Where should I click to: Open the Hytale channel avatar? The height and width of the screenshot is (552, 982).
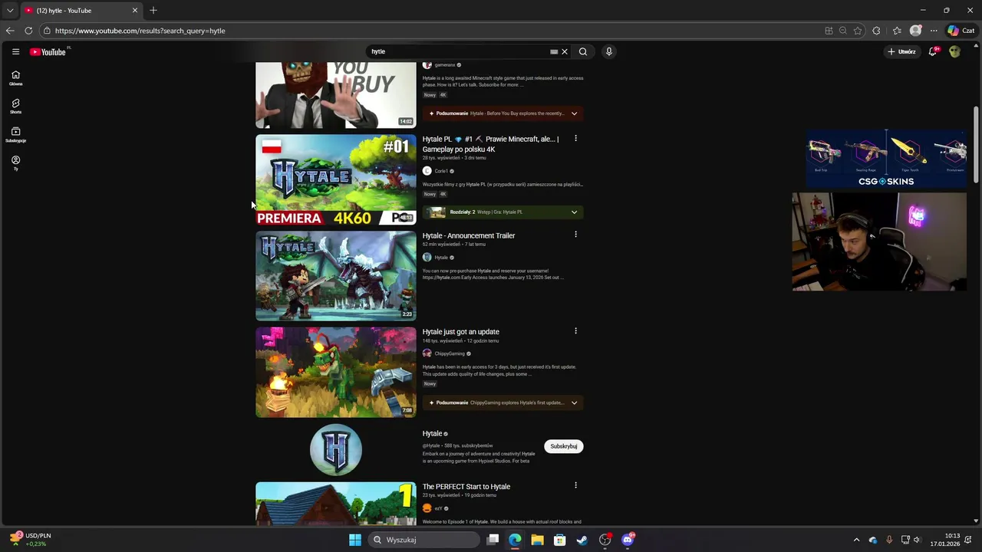tap(336, 449)
